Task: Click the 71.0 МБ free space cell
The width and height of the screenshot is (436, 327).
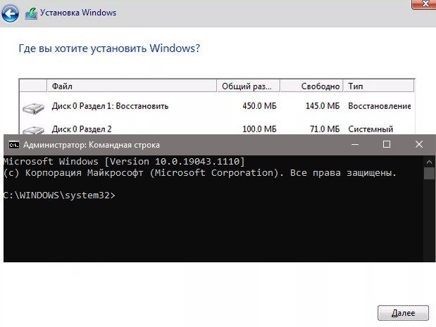Action: (325, 129)
